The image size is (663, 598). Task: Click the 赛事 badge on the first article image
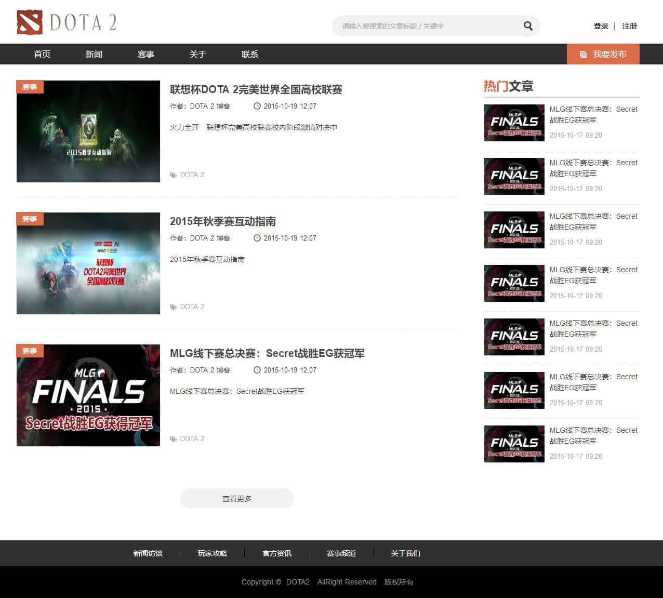[x=30, y=87]
